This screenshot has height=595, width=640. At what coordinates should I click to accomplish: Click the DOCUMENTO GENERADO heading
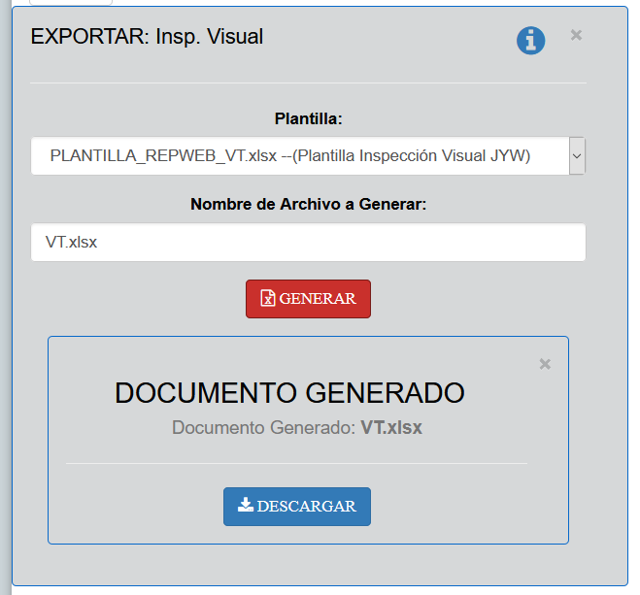click(289, 393)
